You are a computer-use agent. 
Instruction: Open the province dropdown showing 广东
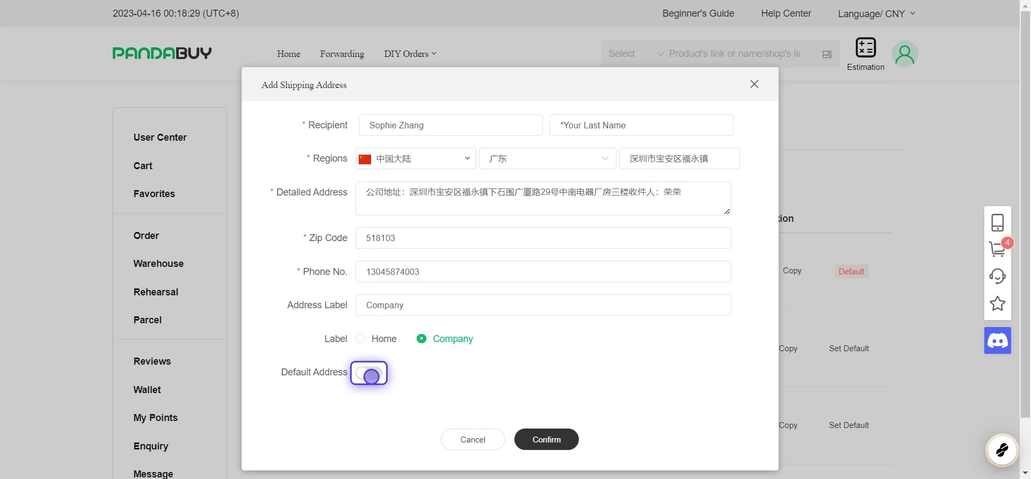click(x=547, y=158)
